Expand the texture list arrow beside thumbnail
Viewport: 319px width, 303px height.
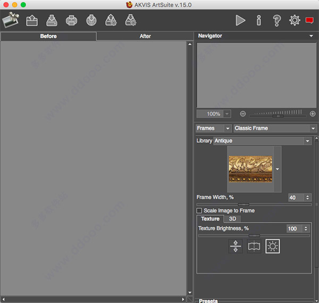[278, 169]
